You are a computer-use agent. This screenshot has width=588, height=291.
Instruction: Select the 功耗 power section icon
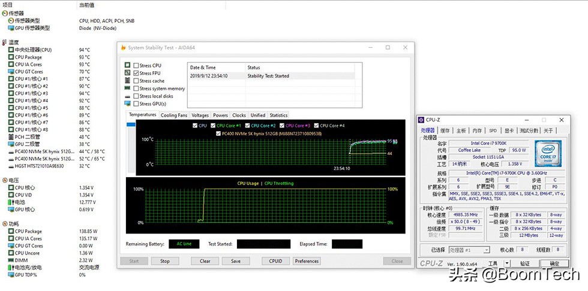pos(5,224)
